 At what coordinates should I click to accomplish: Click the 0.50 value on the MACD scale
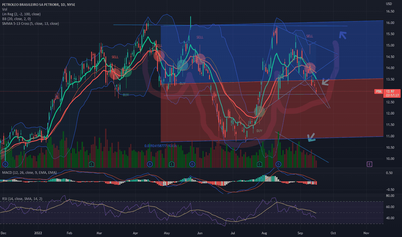pyautogui.click(x=389, y=173)
